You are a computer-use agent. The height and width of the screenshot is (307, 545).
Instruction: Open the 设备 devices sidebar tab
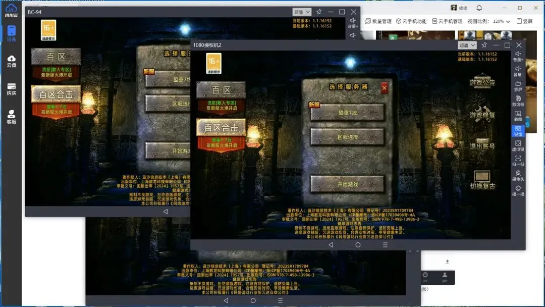[x=12, y=34]
